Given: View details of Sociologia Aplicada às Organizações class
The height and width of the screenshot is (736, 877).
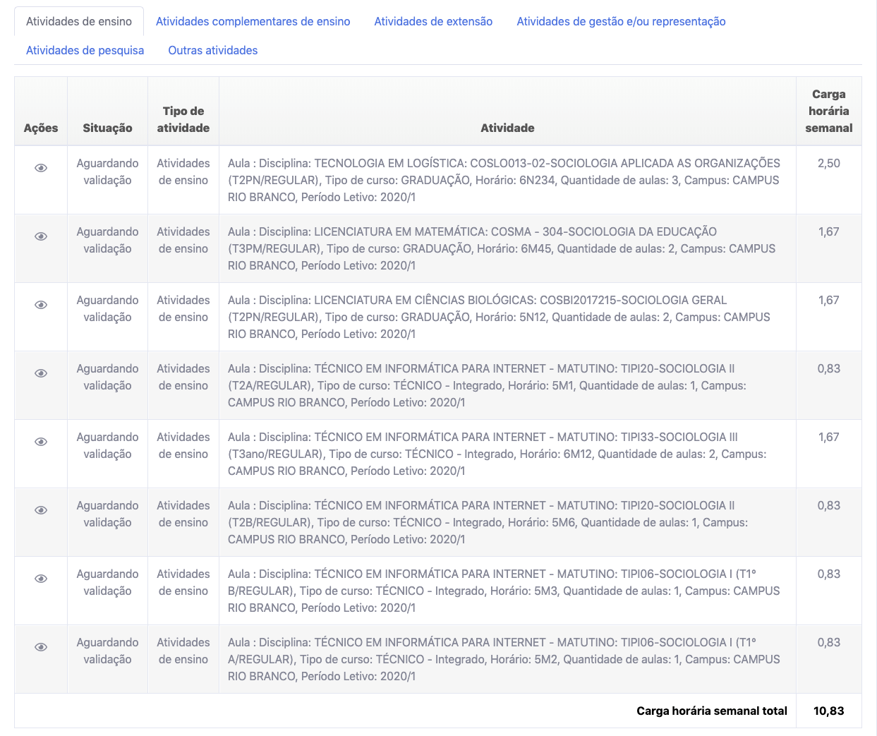Looking at the screenshot, I should [41, 168].
